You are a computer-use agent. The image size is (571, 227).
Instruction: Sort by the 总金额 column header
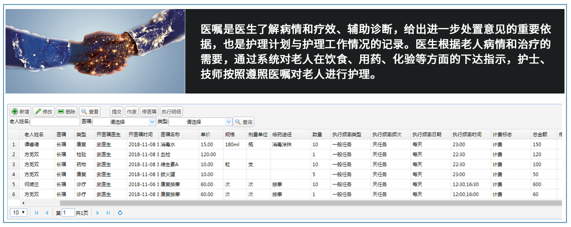click(x=540, y=134)
